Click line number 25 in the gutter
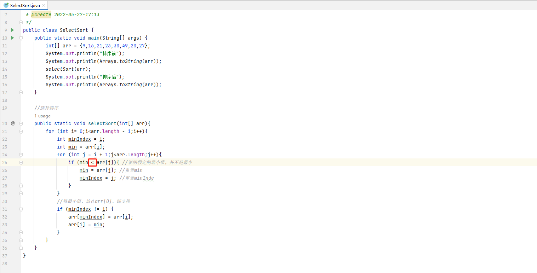Image resolution: width=537 pixels, height=273 pixels. (5, 162)
